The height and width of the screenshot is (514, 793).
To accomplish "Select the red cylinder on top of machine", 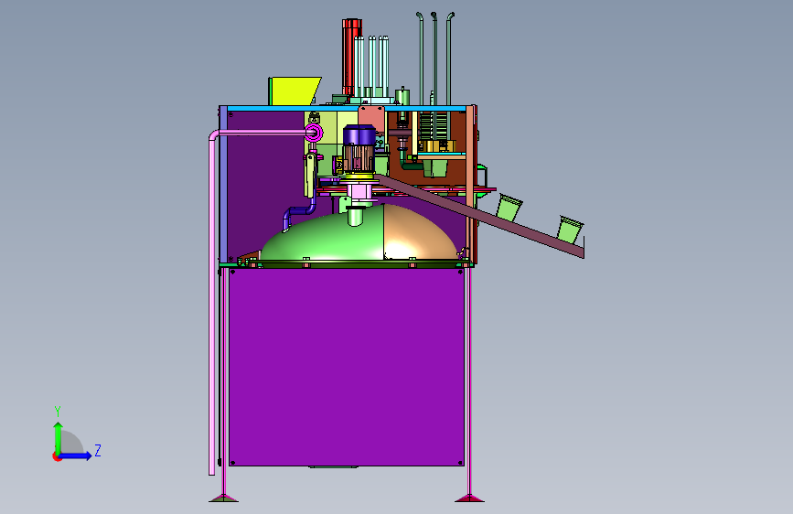I will click(350, 58).
